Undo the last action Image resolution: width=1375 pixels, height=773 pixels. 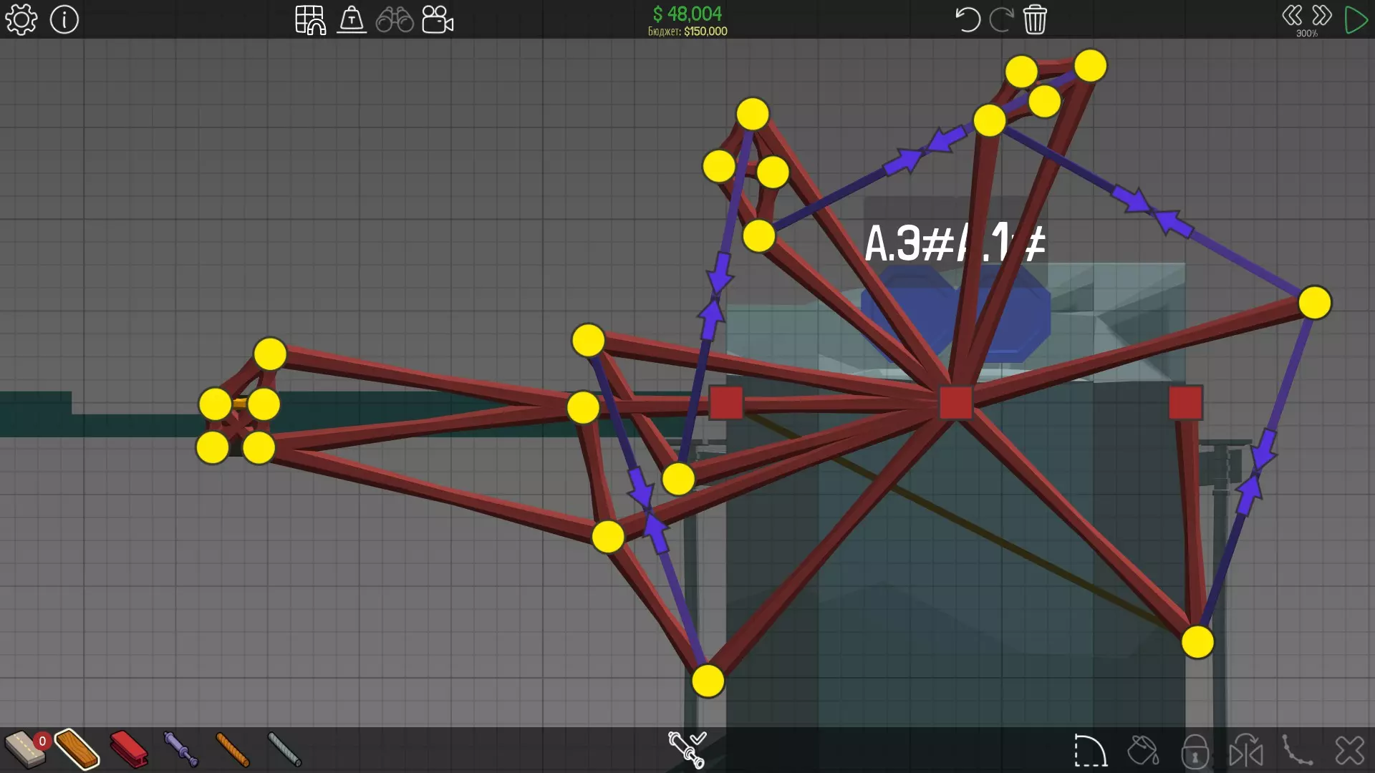pos(967,19)
